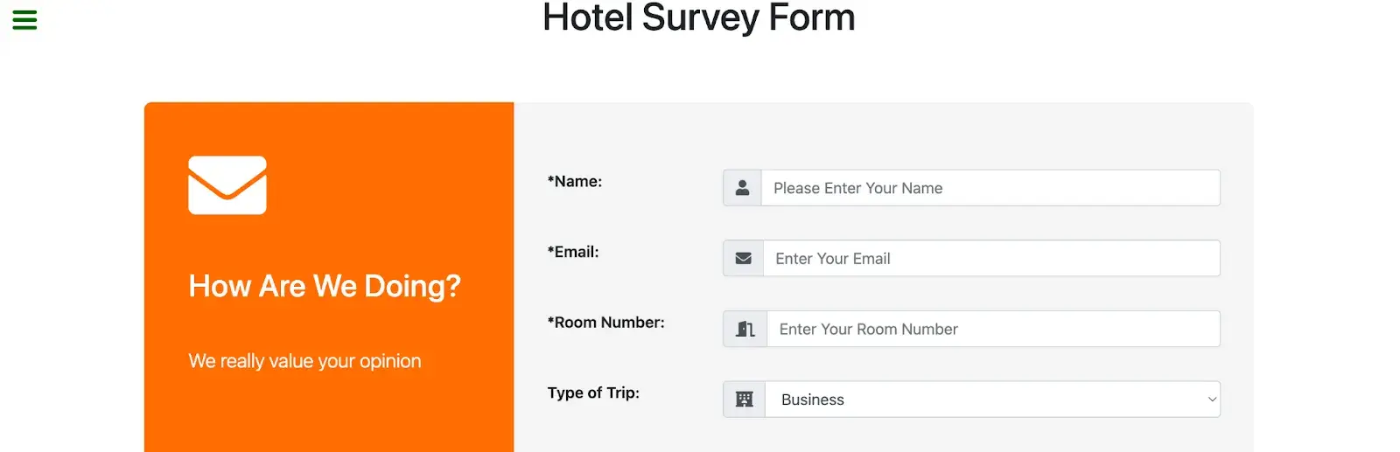This screenshot has width=1400, height=452.
Task: Open the green hamburger menu
Action: (24, 19)
